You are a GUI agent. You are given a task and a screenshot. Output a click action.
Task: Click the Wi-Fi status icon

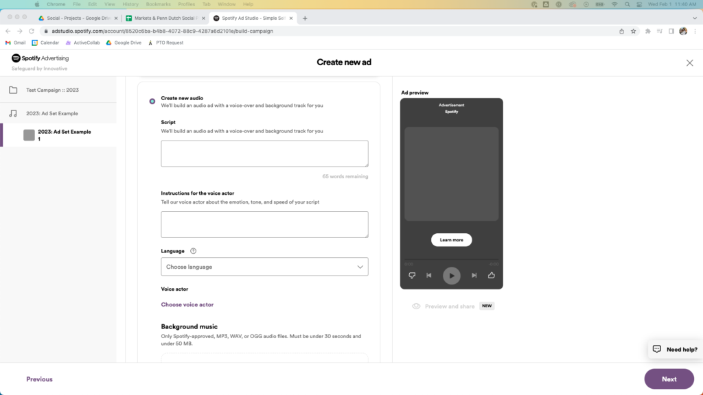coord(614,4)
